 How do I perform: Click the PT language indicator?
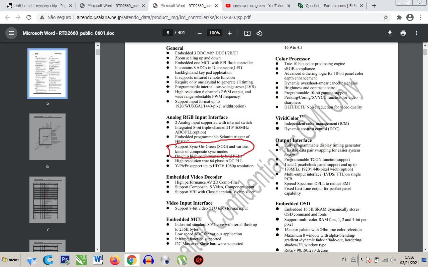click(344, 260)
